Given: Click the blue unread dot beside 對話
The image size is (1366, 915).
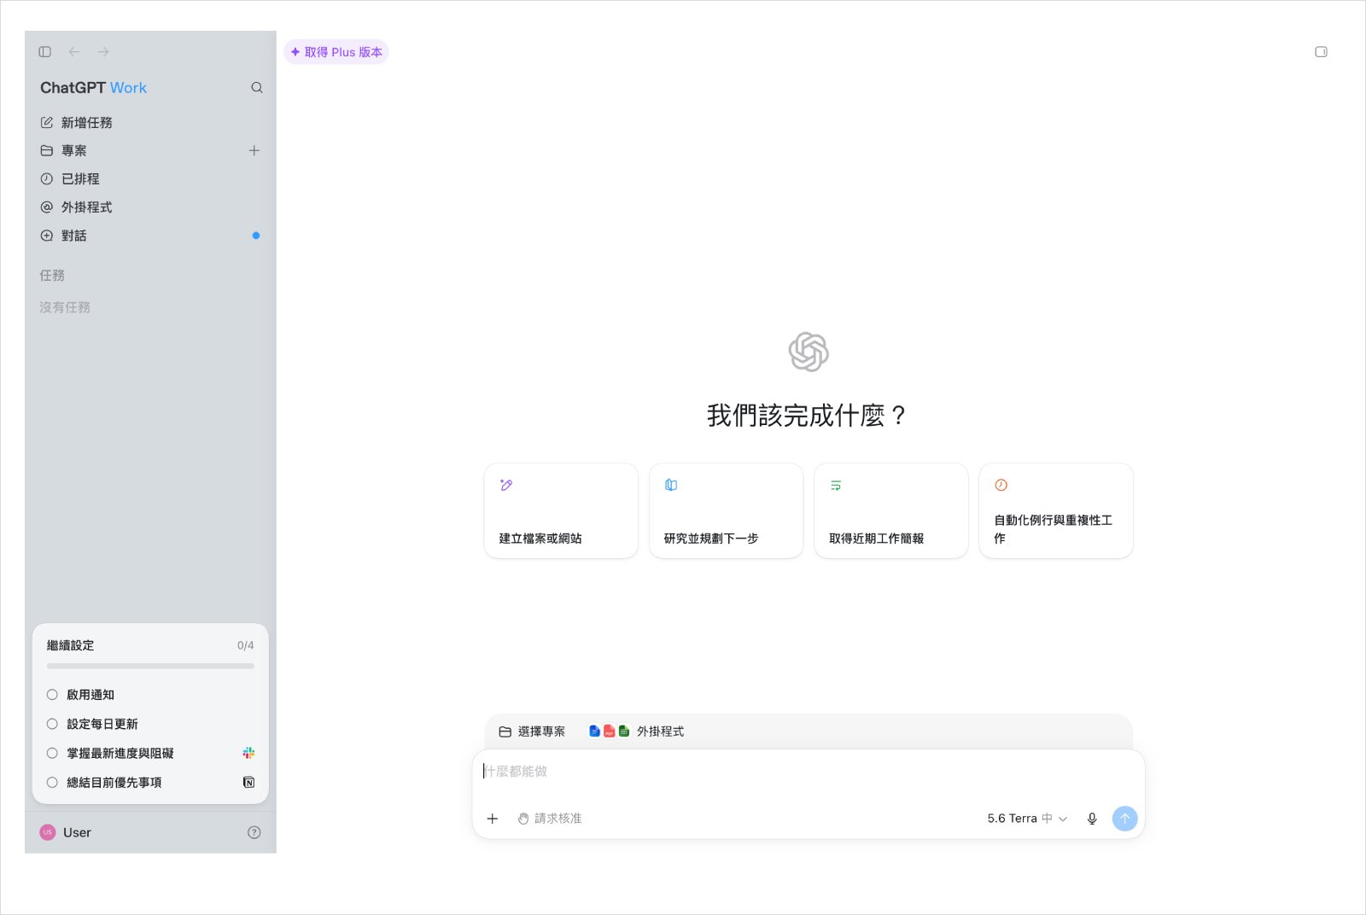Looking at the screenshot, I should pos(255,236).
